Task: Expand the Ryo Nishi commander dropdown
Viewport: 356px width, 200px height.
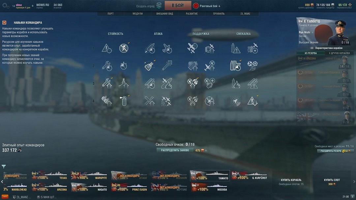Action: click(312, 32)
